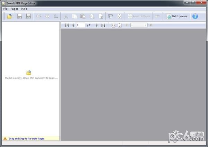Minimize the Boxoft PDF PageEditor window
The image size is (208, 147).
(187, 2)
